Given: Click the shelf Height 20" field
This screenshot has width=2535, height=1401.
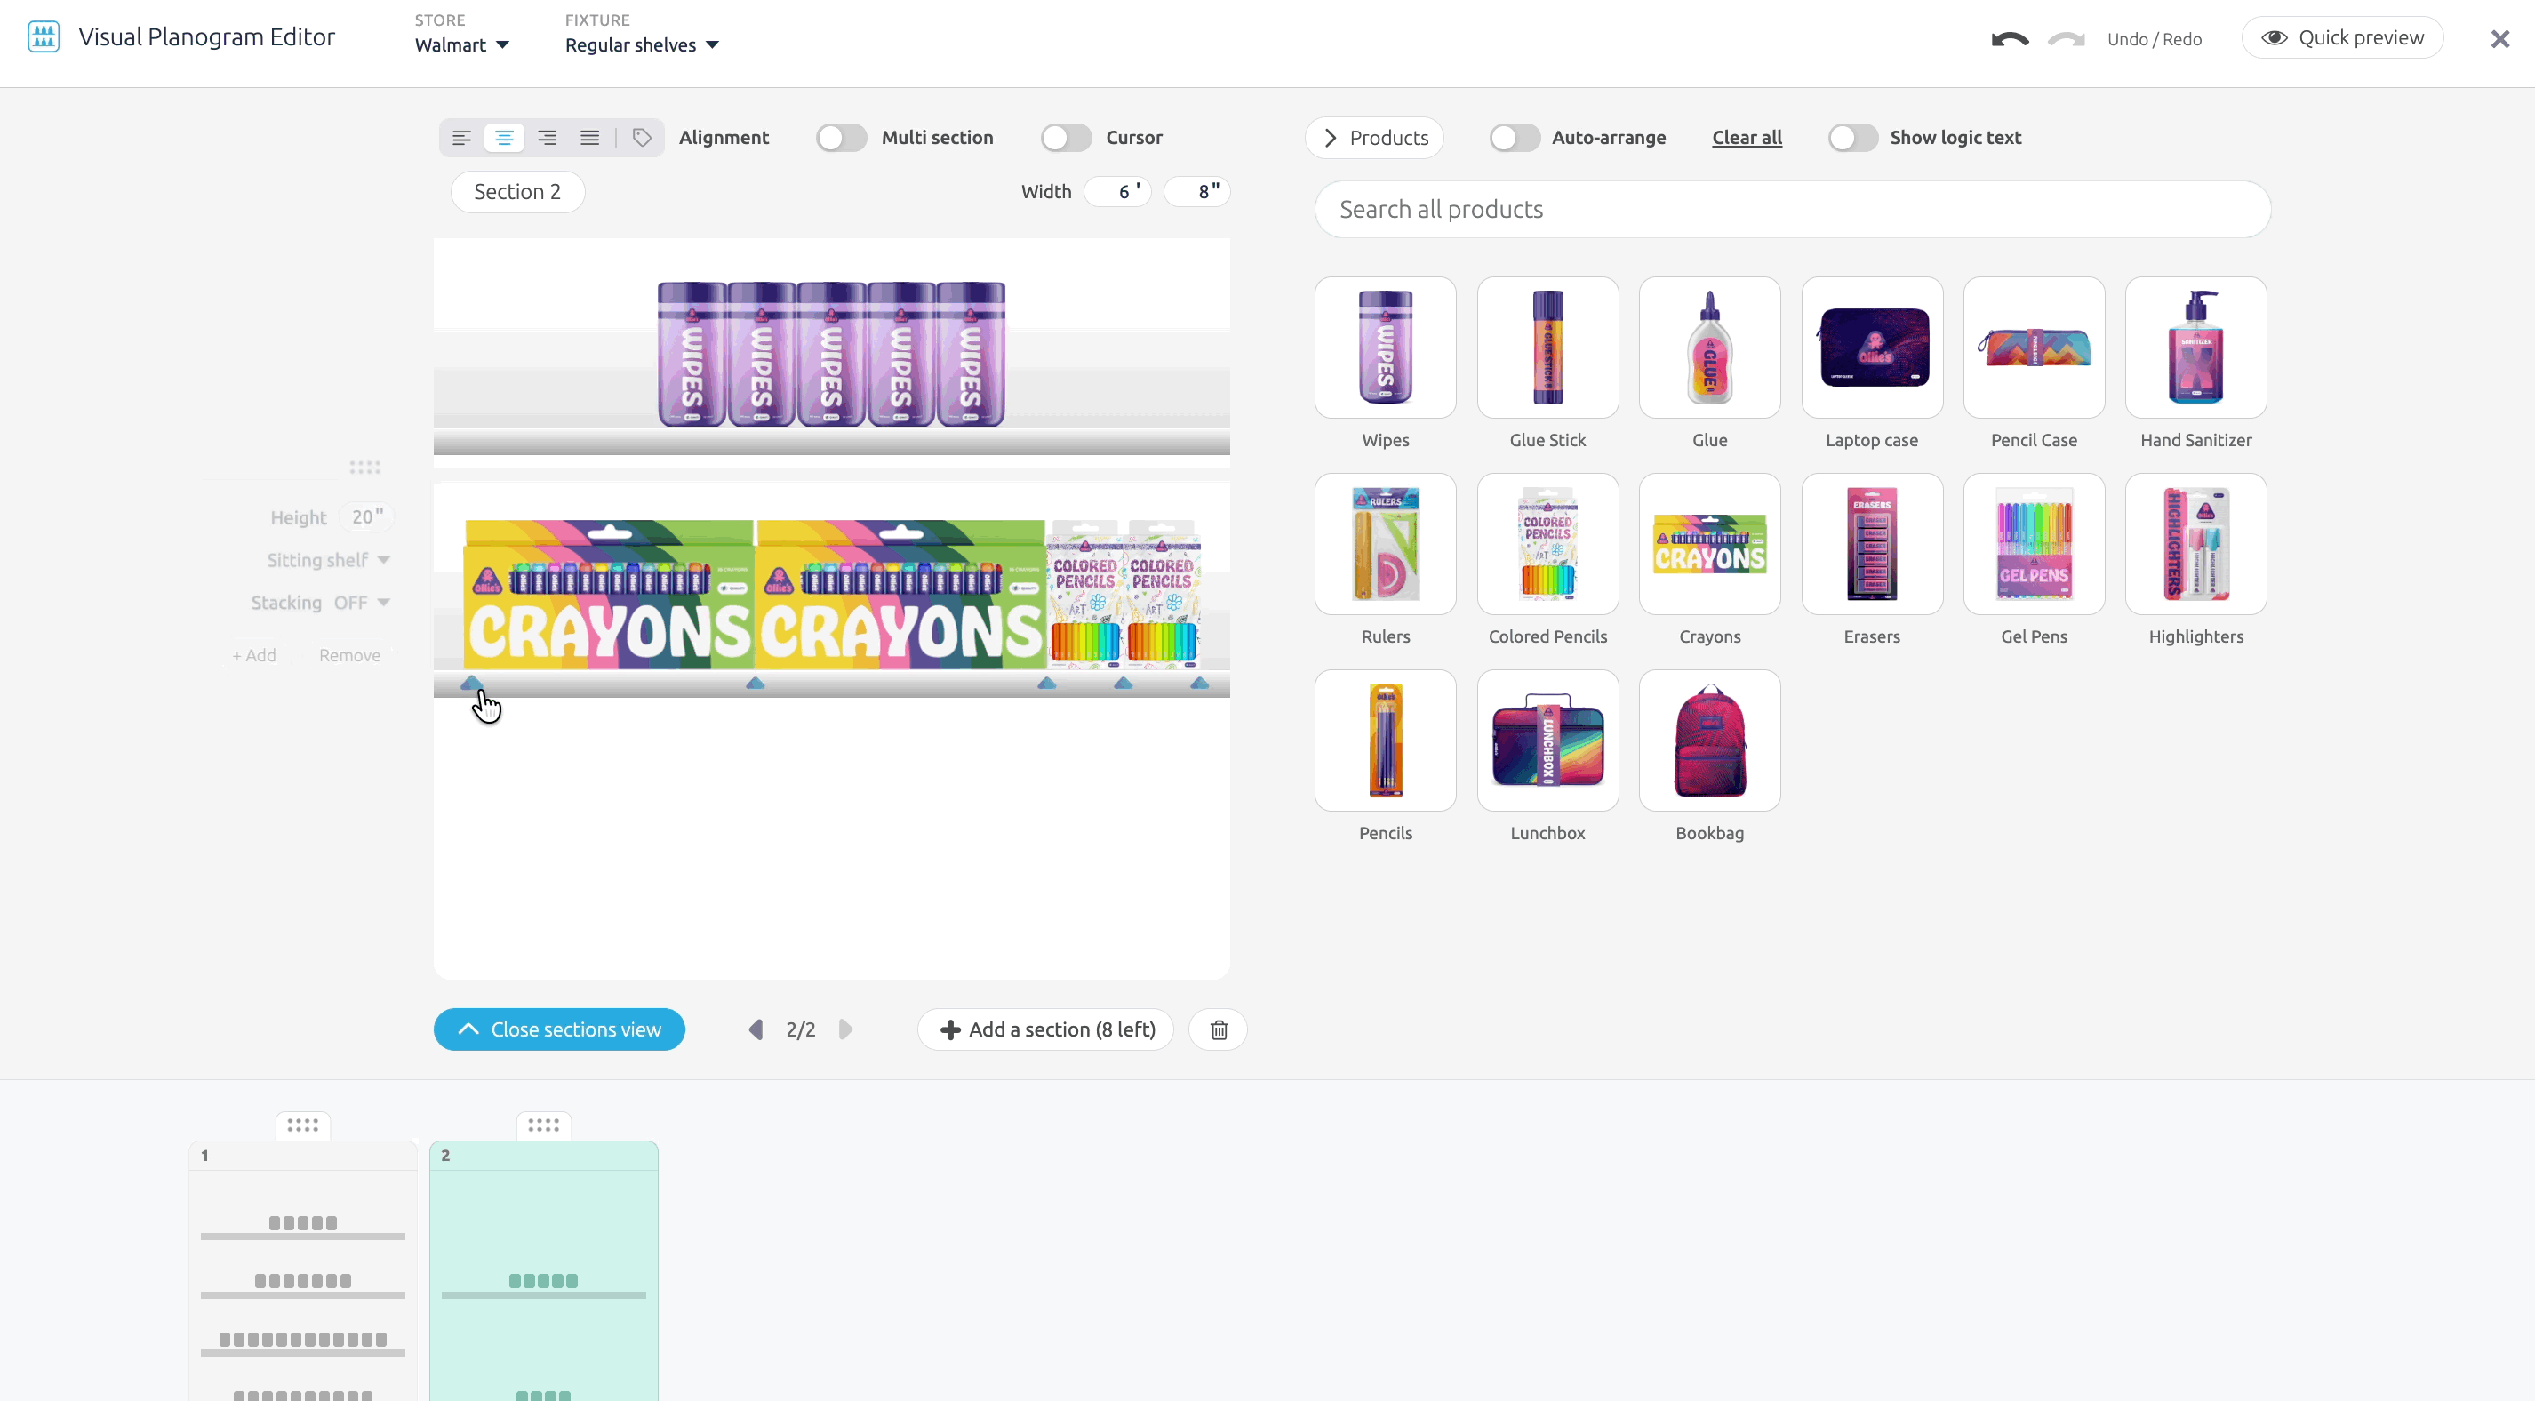Looking at the screenshot, I should (366, 518).
